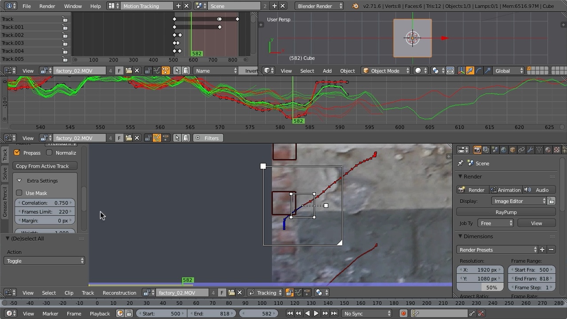Click the RayPump button

(506, 212)
